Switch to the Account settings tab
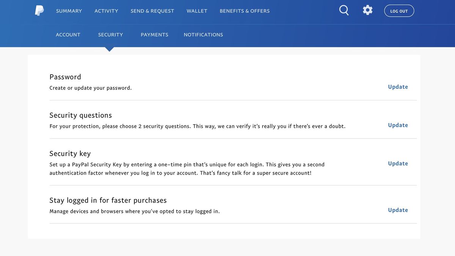The image size is (455, 256). (68, 34)
